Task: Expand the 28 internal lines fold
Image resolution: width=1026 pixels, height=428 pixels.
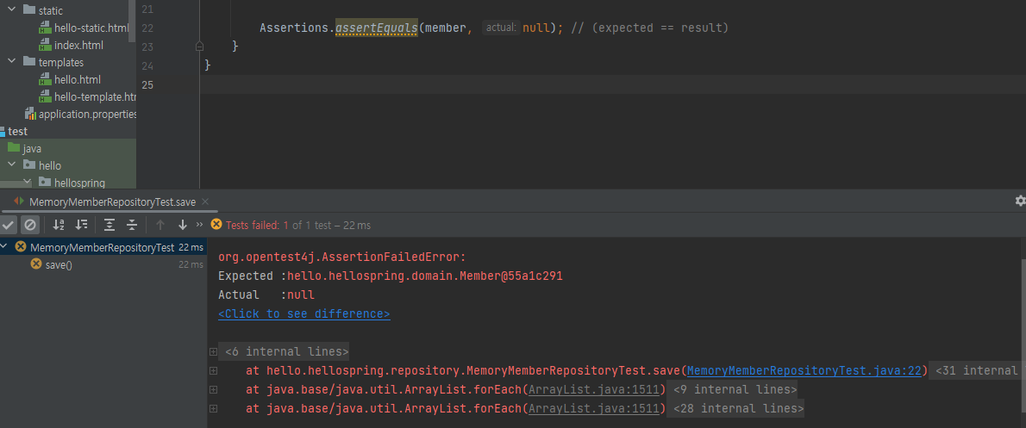Action: (x=738, y=408)
